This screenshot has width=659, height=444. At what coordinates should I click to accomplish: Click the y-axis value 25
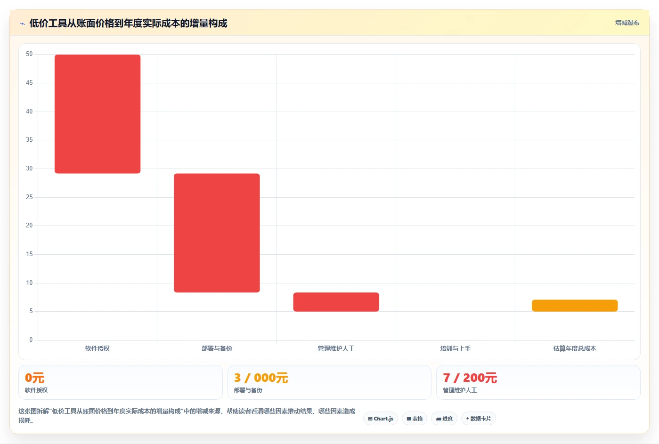pos(29,197)
